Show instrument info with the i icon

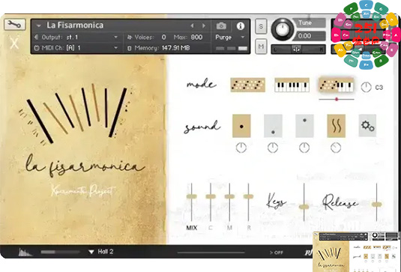pyautogui.click(x=240, y=25)
